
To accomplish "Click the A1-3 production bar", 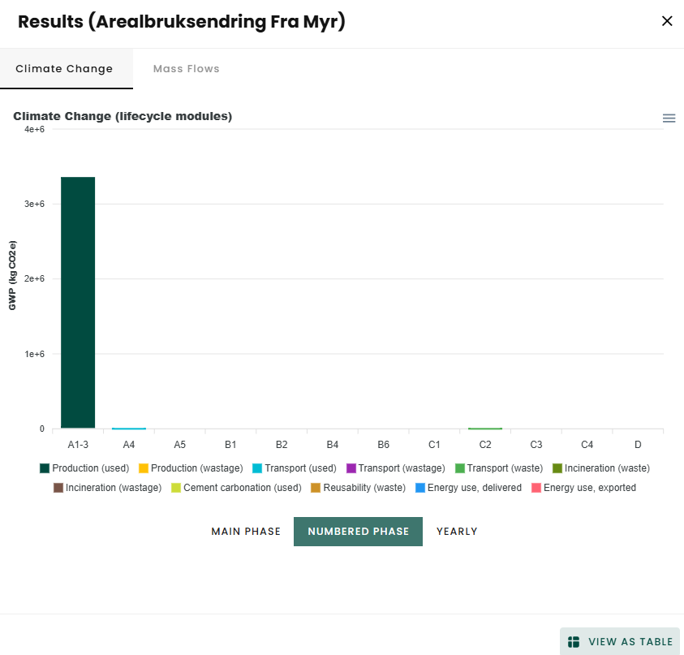I will tap(78, 303).
